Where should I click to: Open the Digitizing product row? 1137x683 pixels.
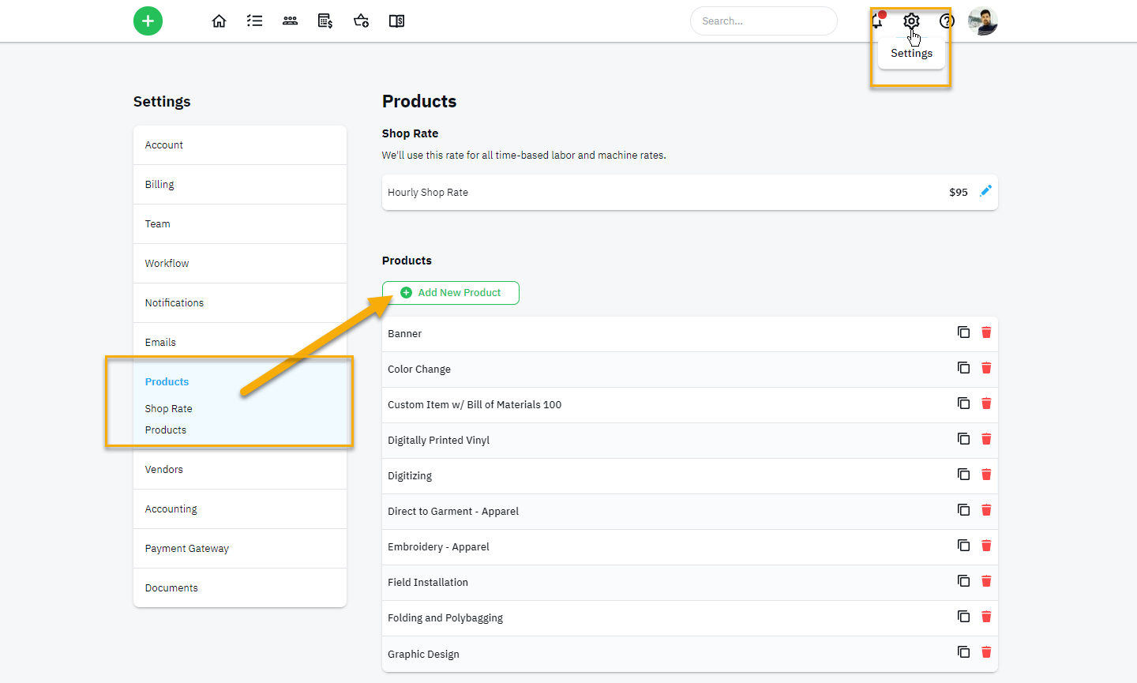tap(690, 476)
